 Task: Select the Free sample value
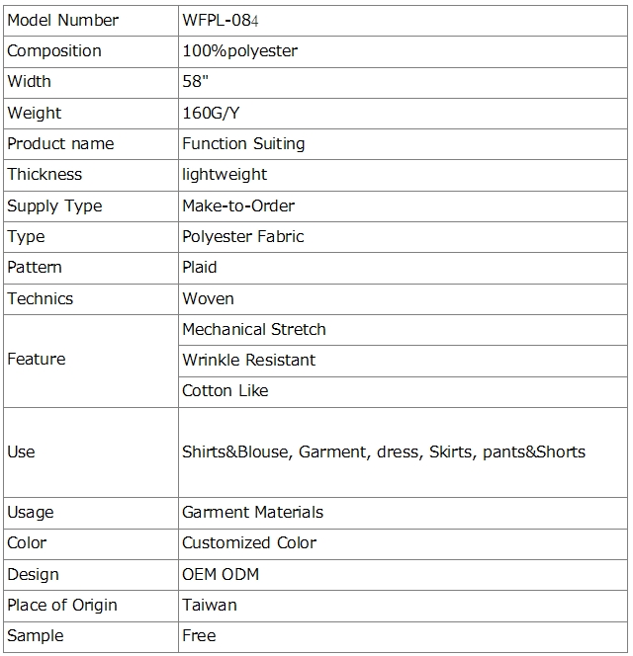pos(199,635)
